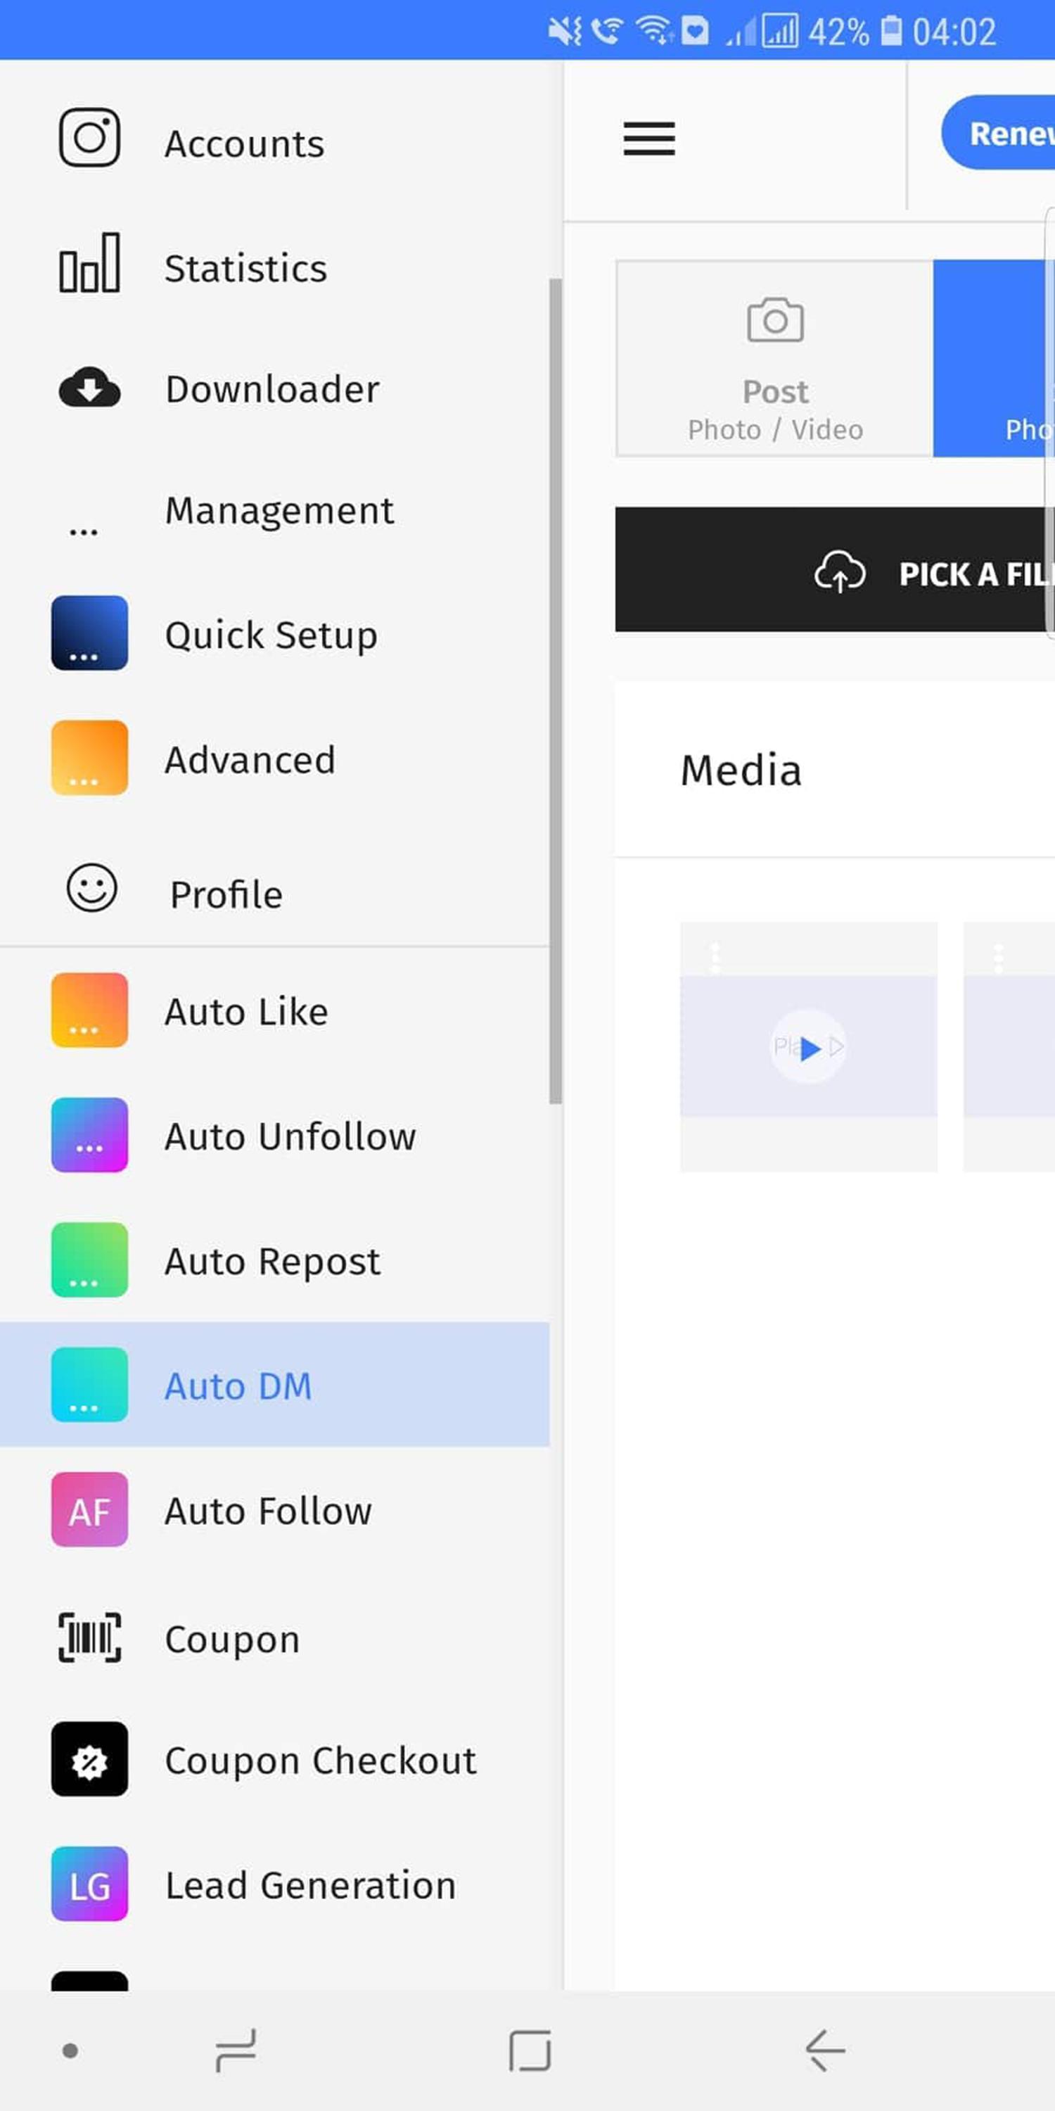Tap the Quick Setup blue icon
1055x2111 pixels.
(89, 633)
